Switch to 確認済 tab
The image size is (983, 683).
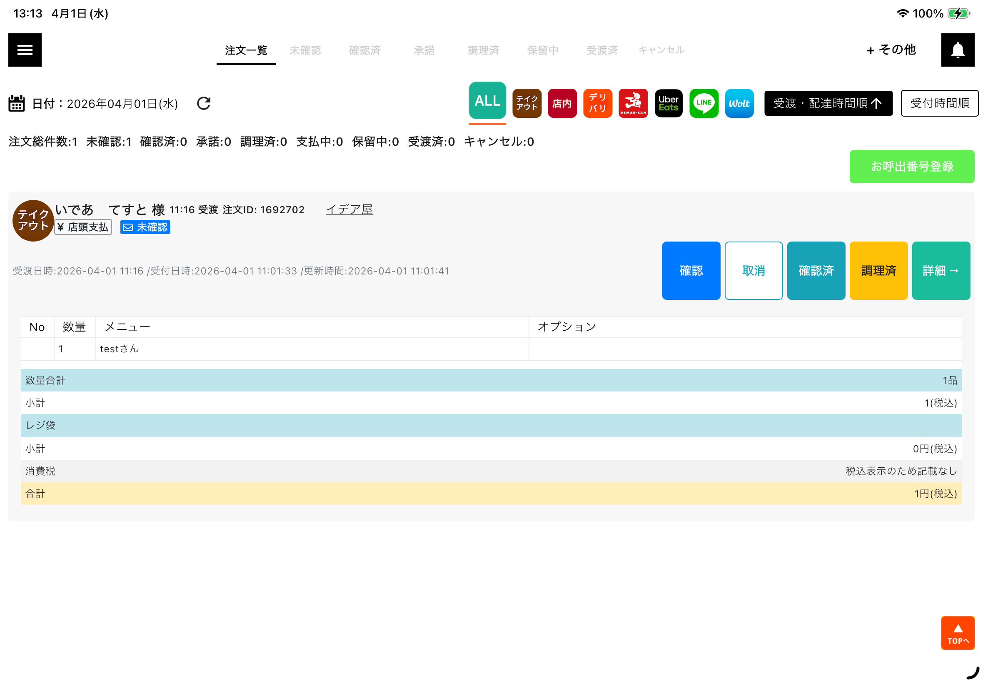(364, 50)
